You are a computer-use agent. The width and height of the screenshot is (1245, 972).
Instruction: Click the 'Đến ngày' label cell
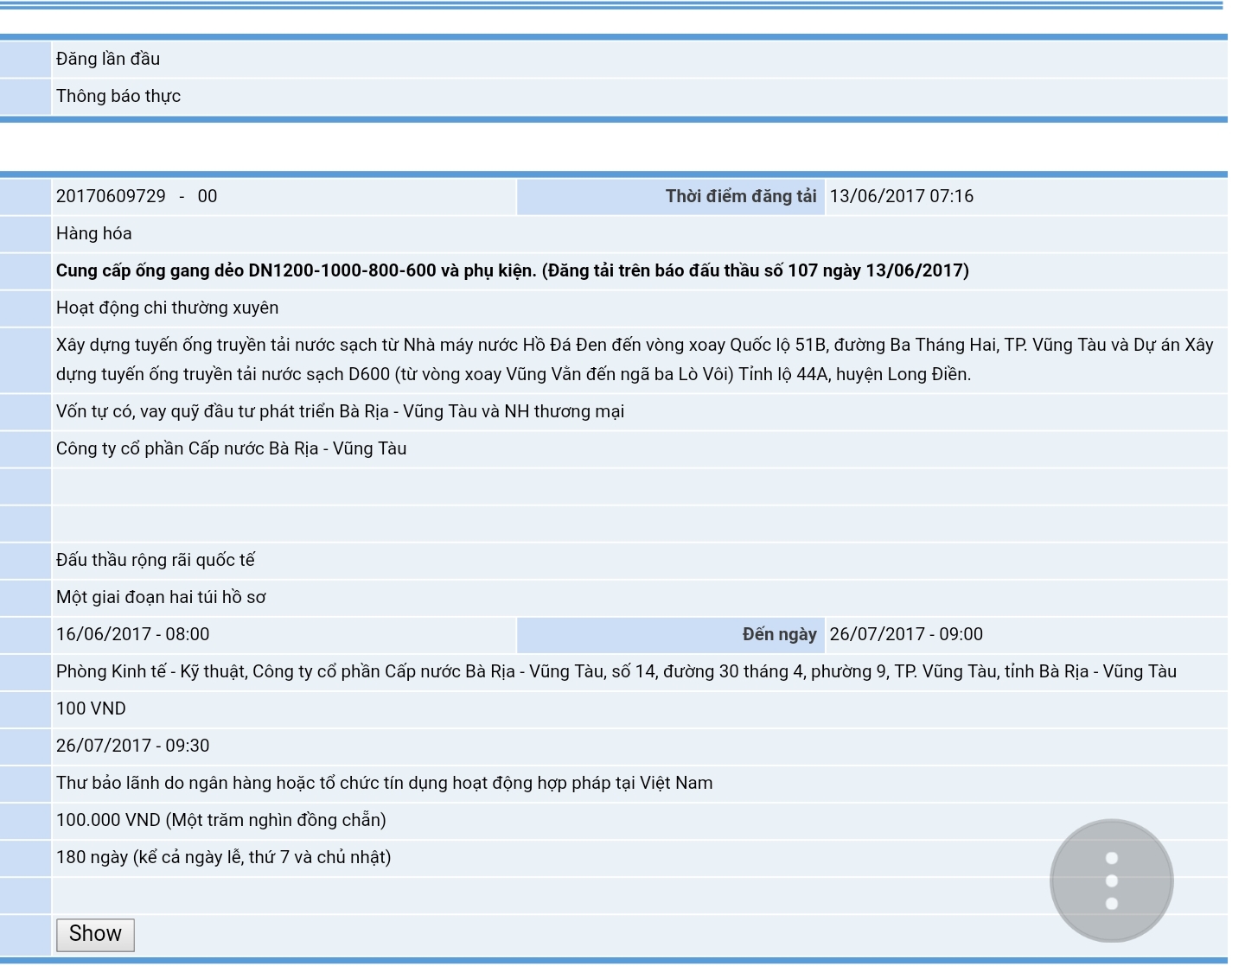[x=778, y=634]
